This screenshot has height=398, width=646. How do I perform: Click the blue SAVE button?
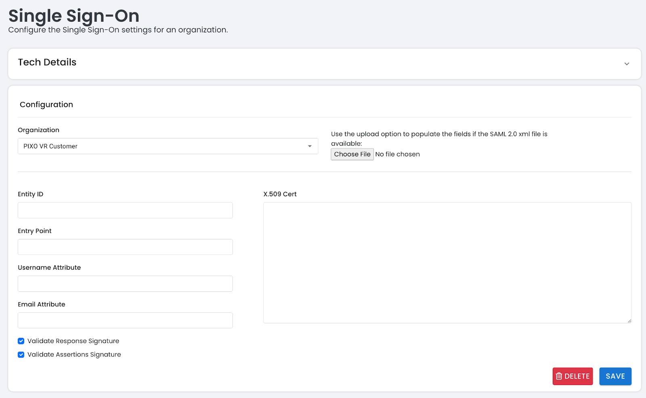(615, 376)
